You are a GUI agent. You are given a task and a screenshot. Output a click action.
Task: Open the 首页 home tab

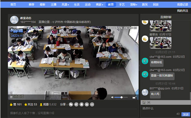tap(13, 5)
